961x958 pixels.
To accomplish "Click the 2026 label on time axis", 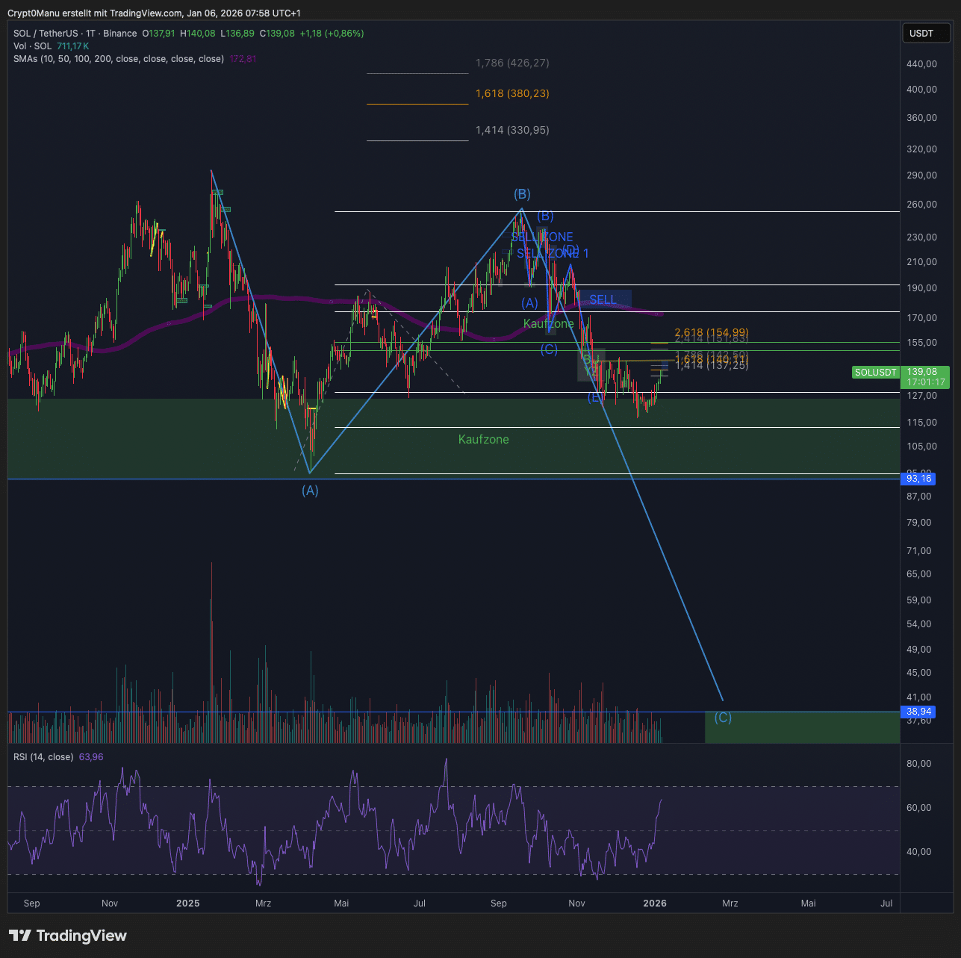I will tap(655, 903).
